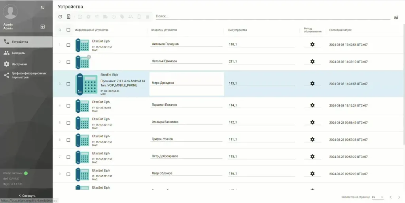Screen dimensions: 405x203
Task: Click the Поиск search field
Action: 272,16
